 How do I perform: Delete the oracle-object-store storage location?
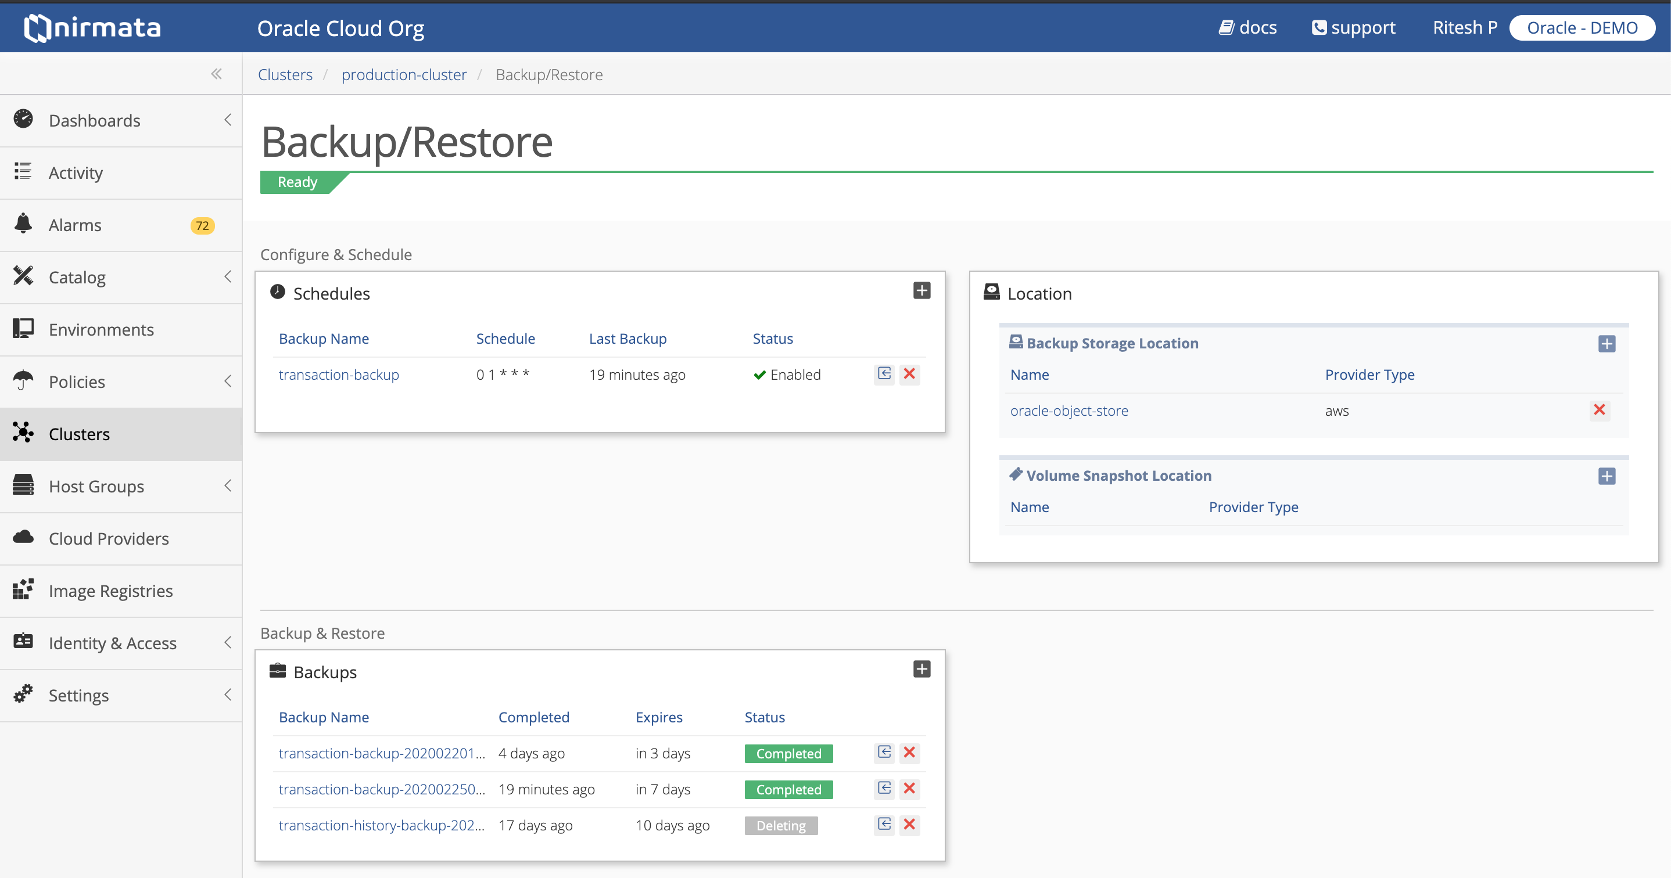point(1599,410)
